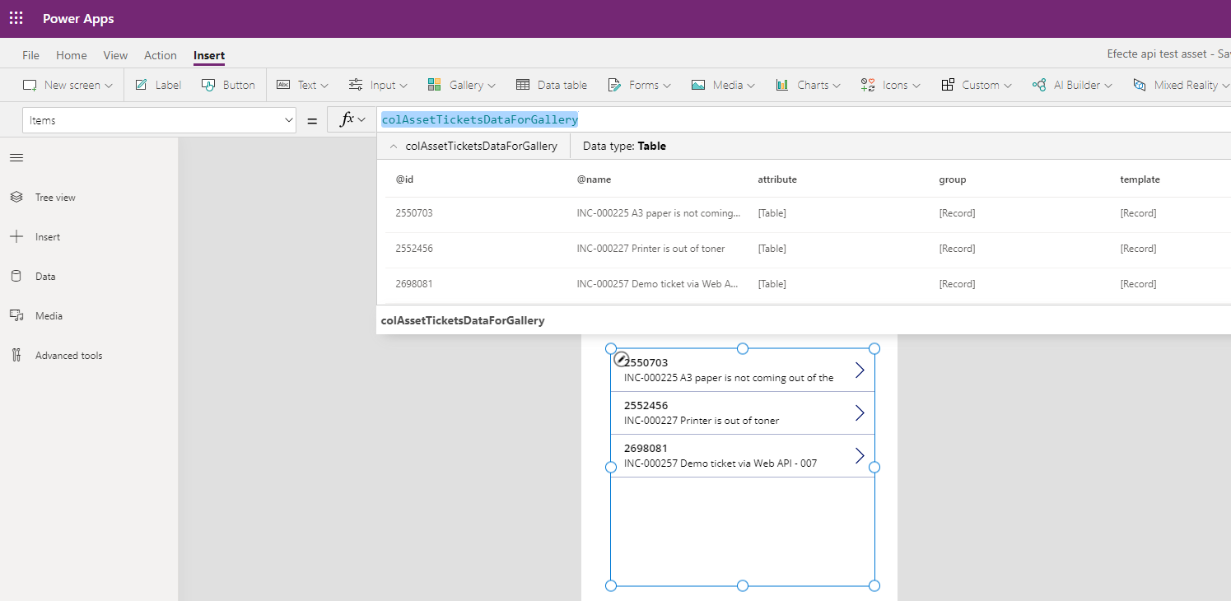Viewport: 1231px width, 601px height.
Task: Open the File menu
Action: (x=30, y=55)
